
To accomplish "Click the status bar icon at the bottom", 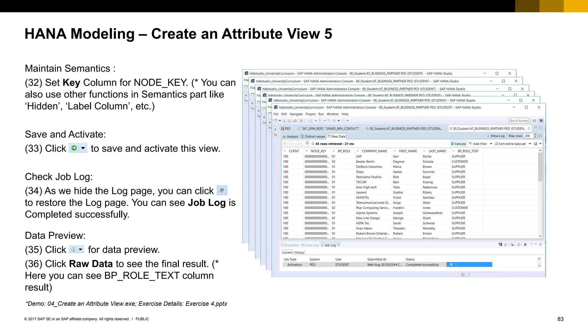I will point(463,274).
